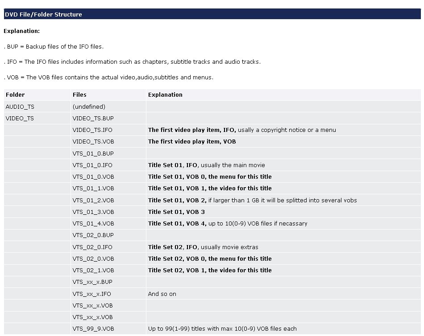Screen dimensions: 424x336
Task: Click 'Title Set 01, VOB 0, the menu' explanation
Action: click(210, 176)
